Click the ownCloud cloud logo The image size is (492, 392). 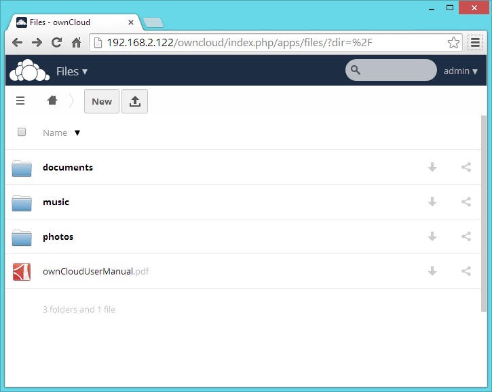[29, 71]
